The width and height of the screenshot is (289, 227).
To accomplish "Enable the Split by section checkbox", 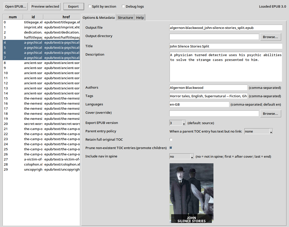I will pyautogui.click(x=90, y=6).
